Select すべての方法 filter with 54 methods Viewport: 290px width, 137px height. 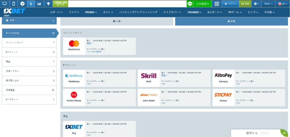point(29,33)
